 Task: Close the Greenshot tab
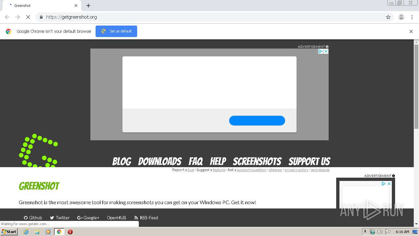point(76,6)
